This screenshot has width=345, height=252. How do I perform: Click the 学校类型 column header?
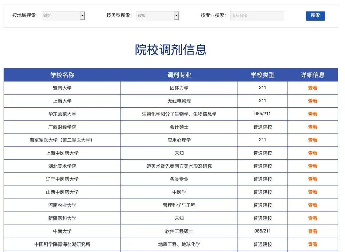[x=263, y=75]
